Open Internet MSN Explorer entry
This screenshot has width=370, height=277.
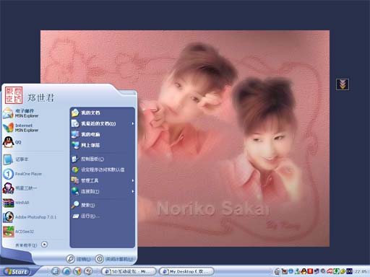click(21, 128)
